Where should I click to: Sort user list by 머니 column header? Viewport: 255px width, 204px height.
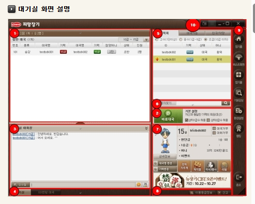point(218,46)
